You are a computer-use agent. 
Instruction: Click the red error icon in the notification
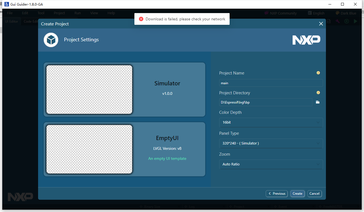141,19
